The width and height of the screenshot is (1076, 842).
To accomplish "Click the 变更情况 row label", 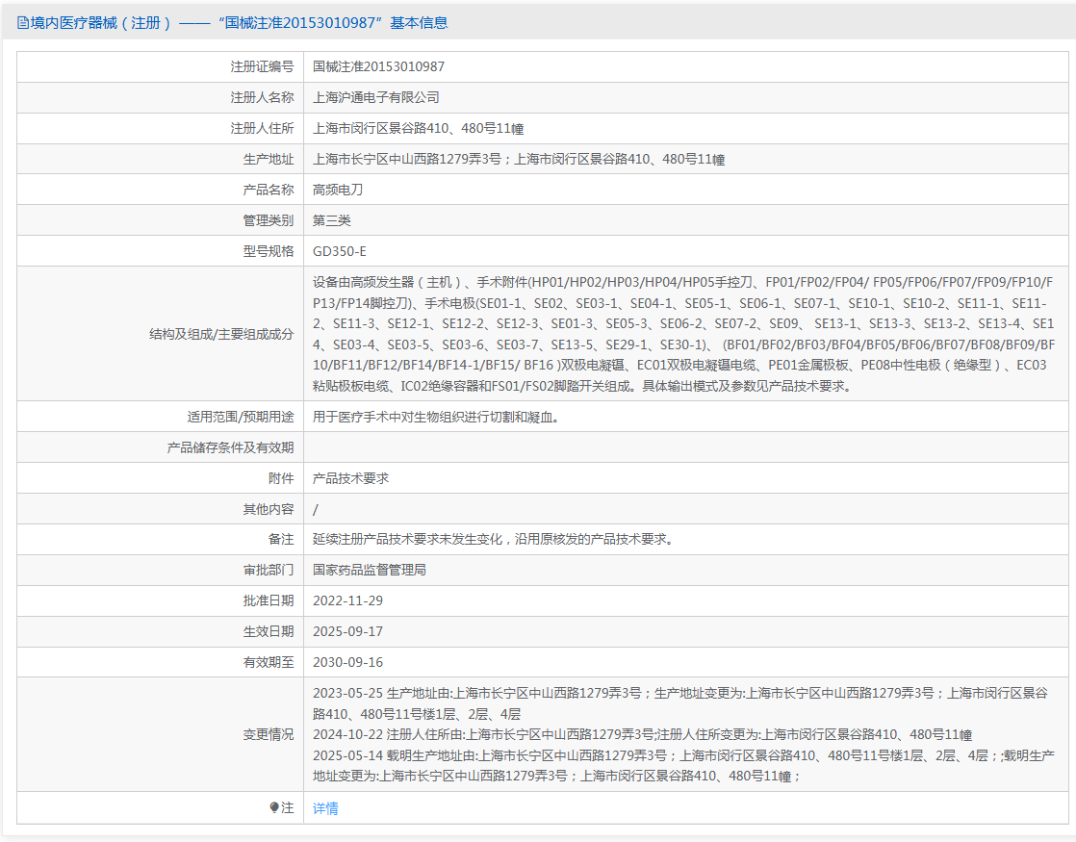I will coord(269,734).
